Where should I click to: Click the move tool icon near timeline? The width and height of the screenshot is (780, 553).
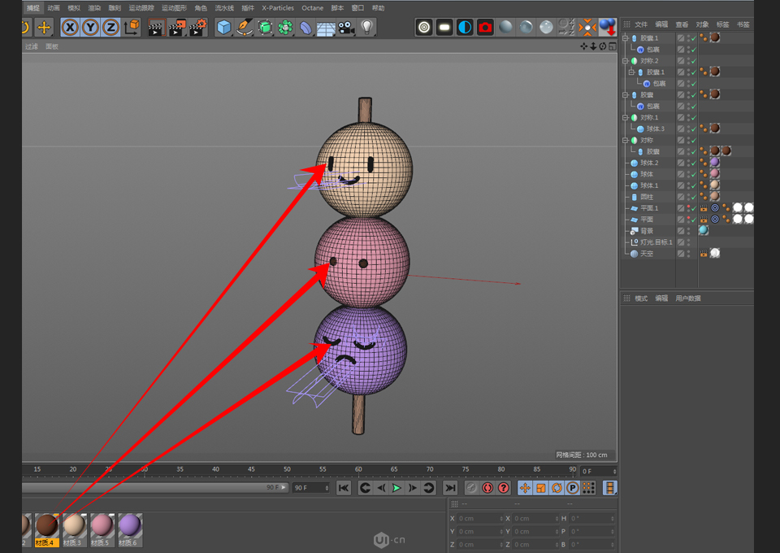525,488
